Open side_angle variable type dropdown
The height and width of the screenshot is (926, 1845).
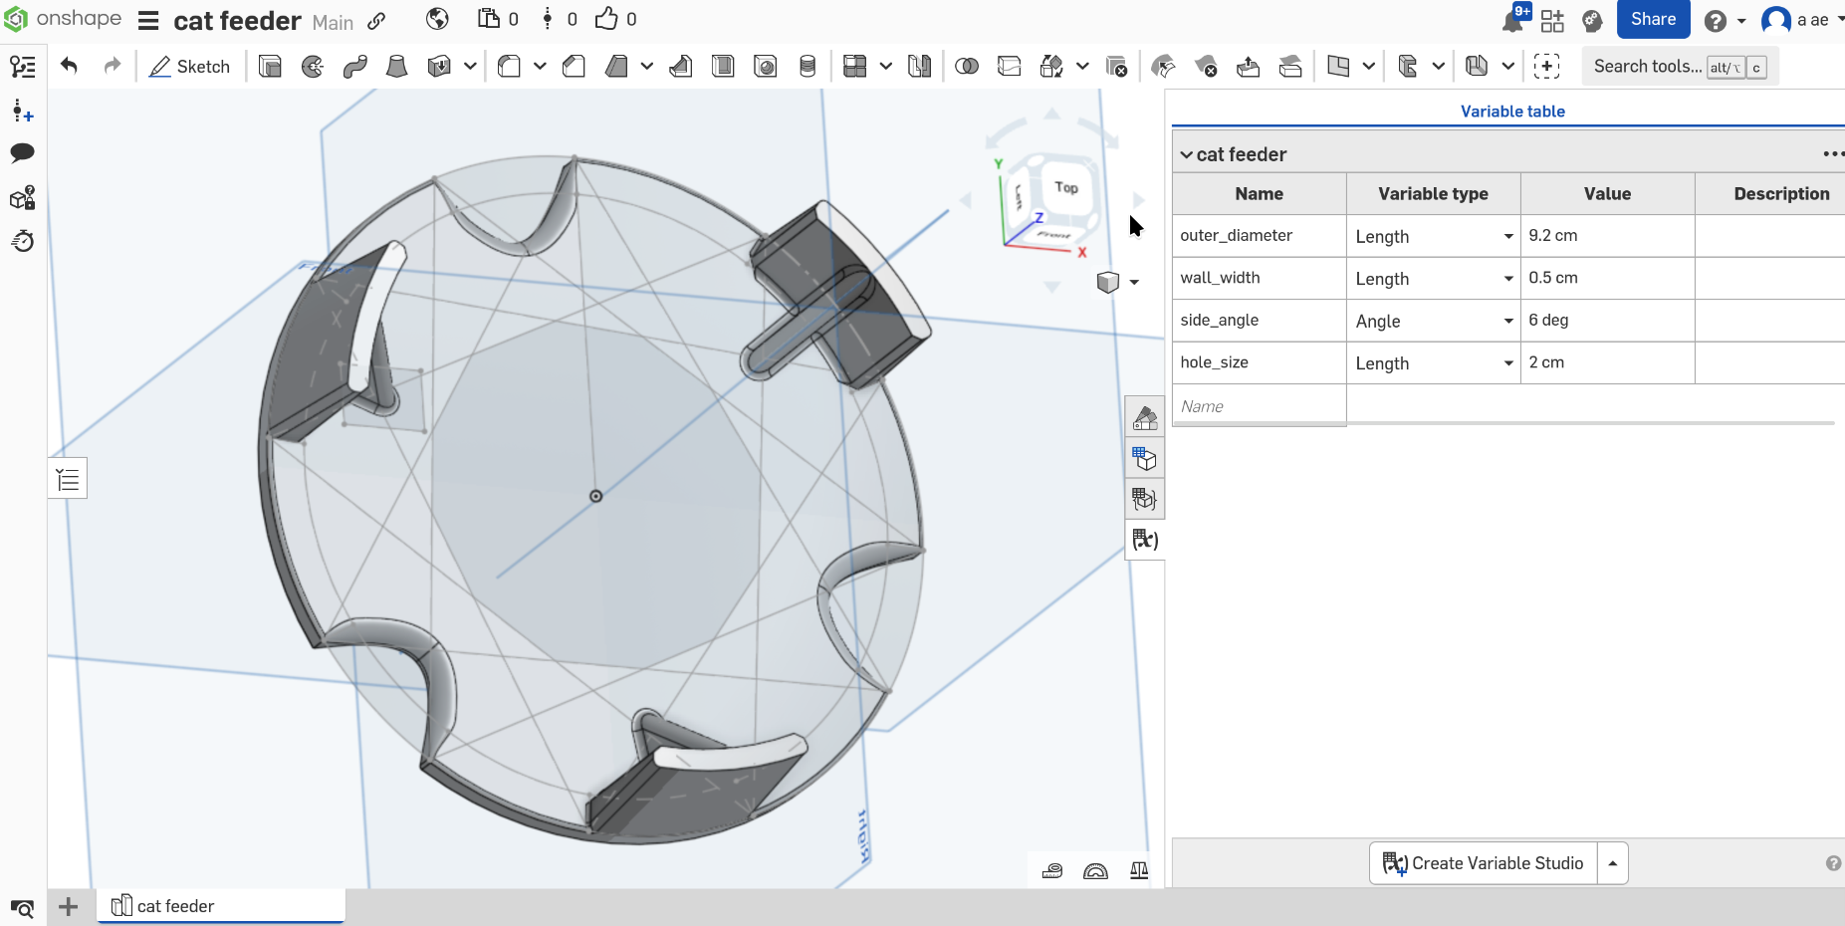(1508, 321)
